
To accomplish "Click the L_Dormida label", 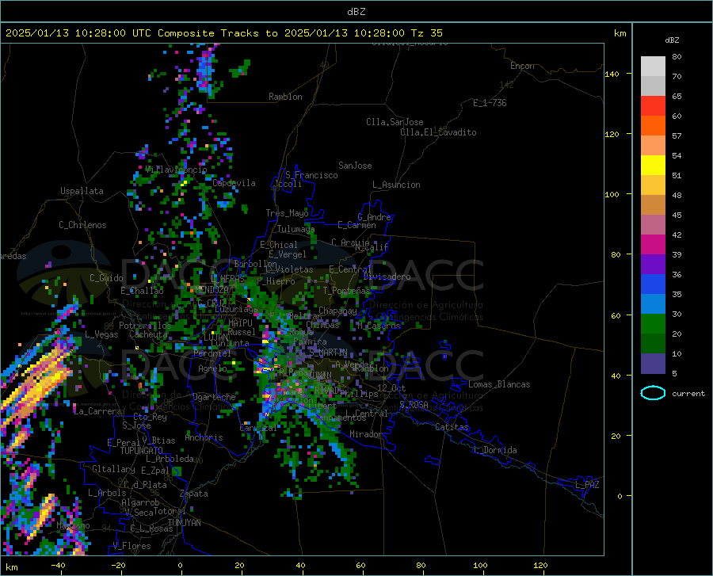I will click(494, 450).
